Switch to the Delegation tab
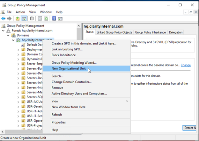Screen dimensions: 199x141 pos(176,32)
